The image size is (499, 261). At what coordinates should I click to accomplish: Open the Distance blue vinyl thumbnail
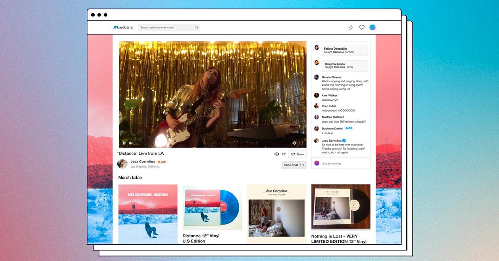tap(212, 207)
